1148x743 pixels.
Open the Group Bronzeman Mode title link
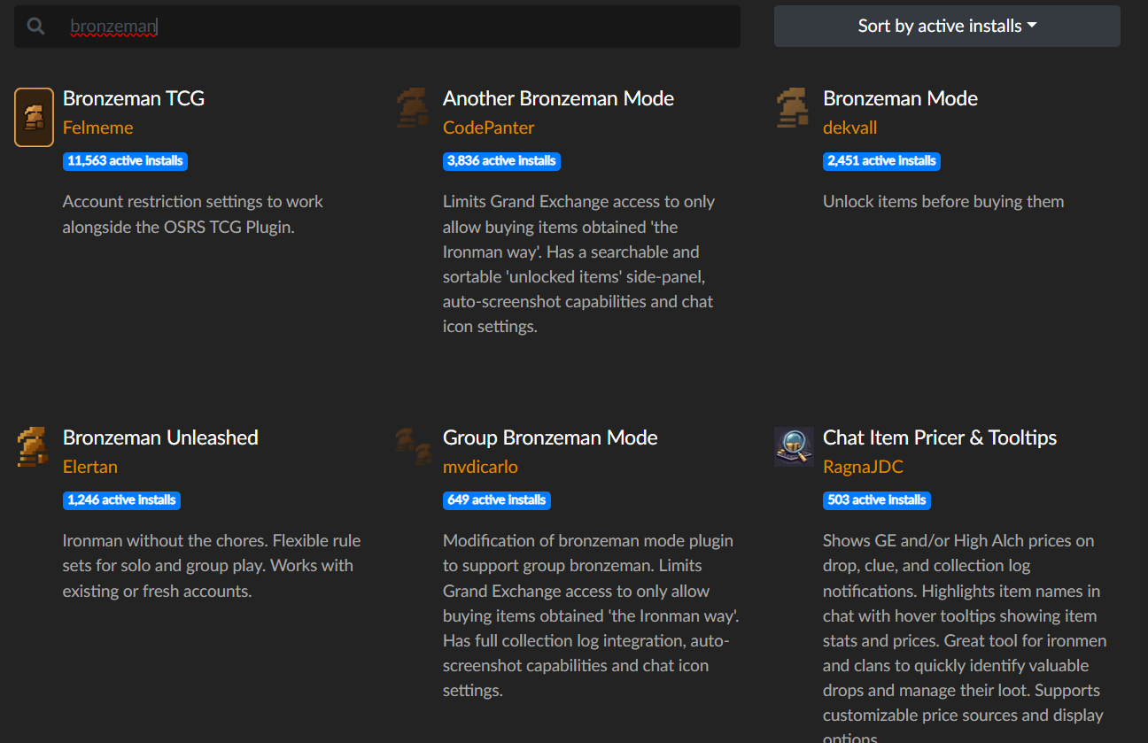tap(550, 437)
